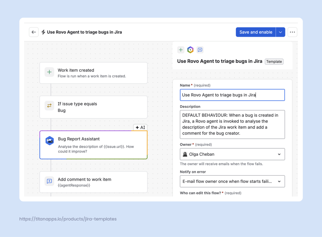Click the 'Who can edit this flow?' label

[200, 193]
